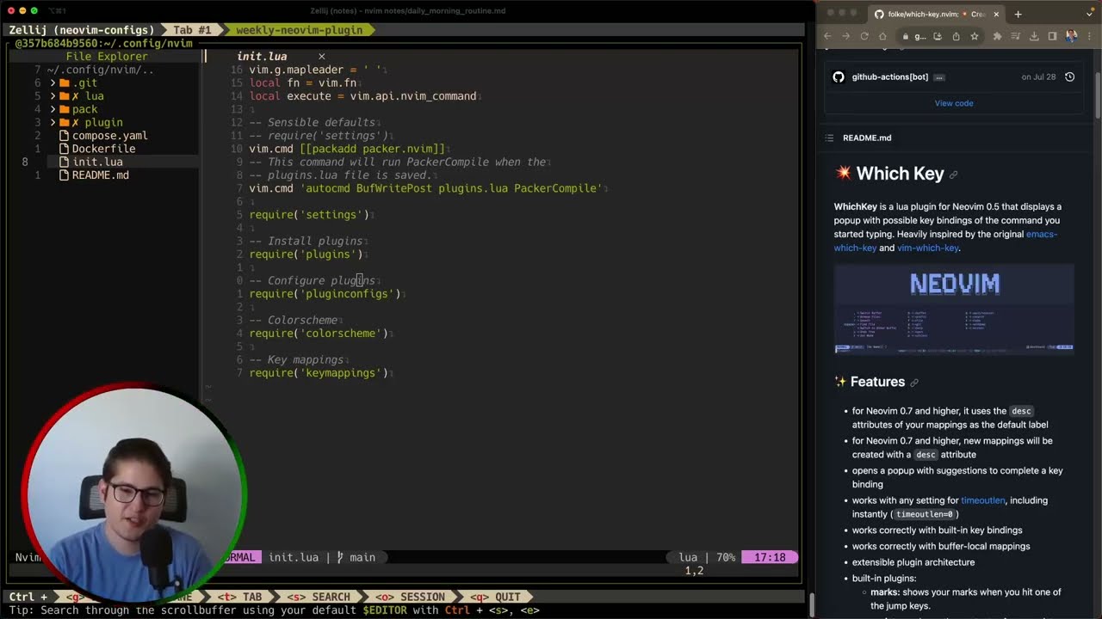The image size is (1102, 619).
Task: Click the ~/.config/nvim/.. root path entry
Action: pos(101,70)
